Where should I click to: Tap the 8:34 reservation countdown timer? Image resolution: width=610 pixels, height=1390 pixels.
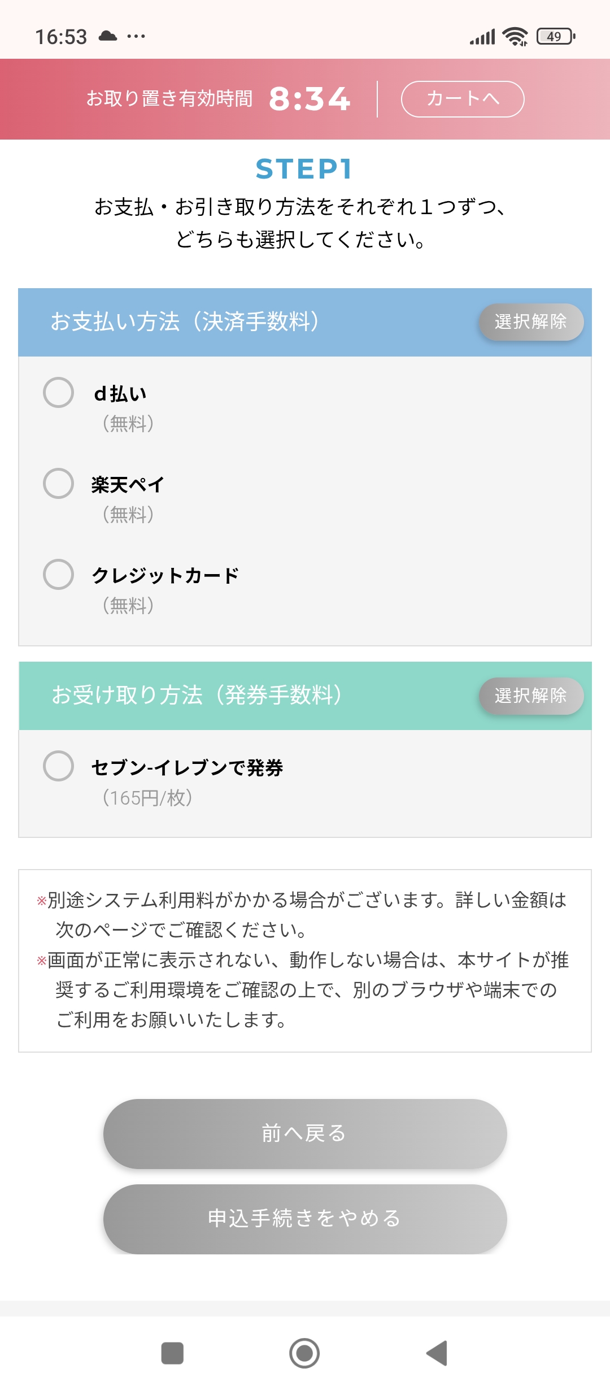[x=310, y=99]
